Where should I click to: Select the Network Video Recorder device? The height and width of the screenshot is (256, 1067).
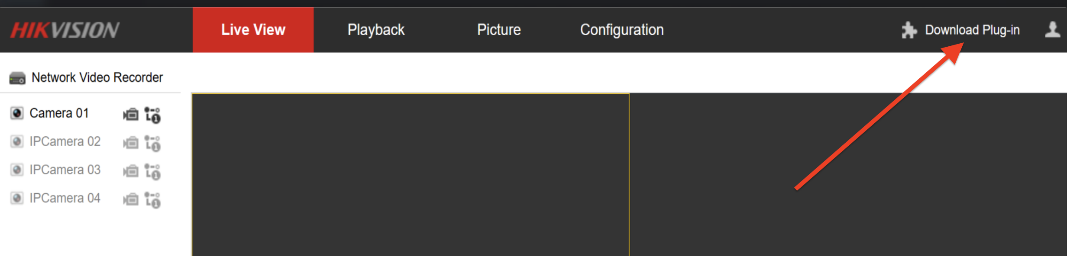coord(97,77)
